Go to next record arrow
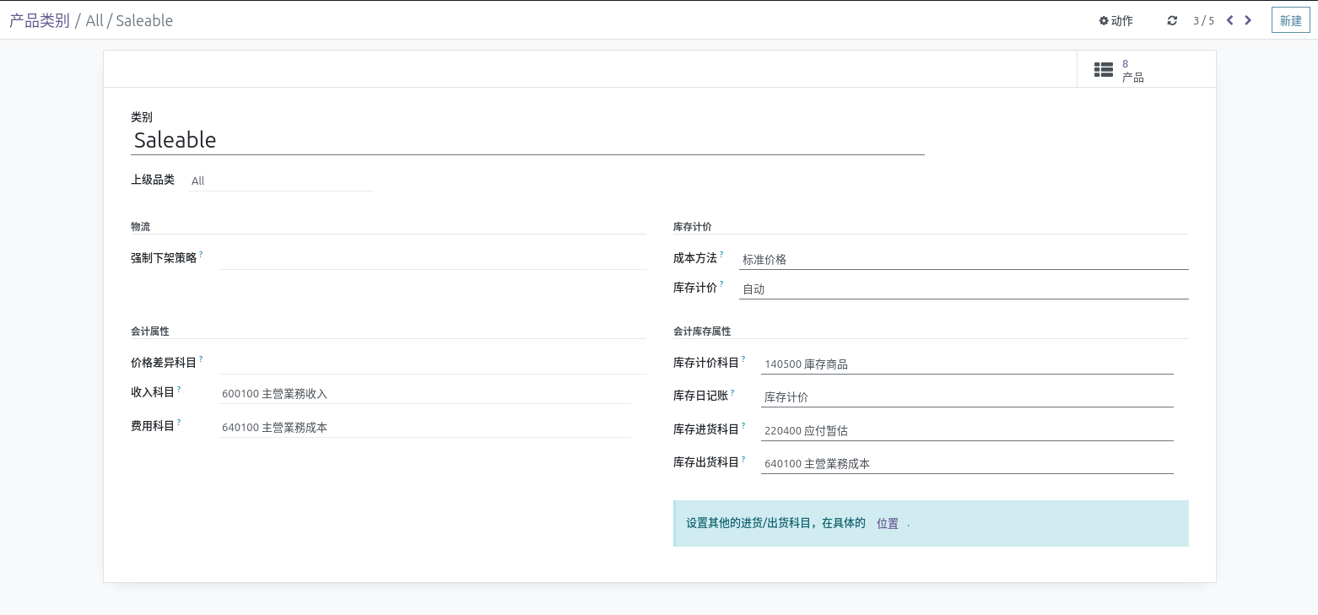 [1249, 20]
